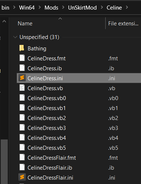Select CelineDress.vb5 file name
The height and width of the screenshot is (184, 141).
click(x=47, y=148)
